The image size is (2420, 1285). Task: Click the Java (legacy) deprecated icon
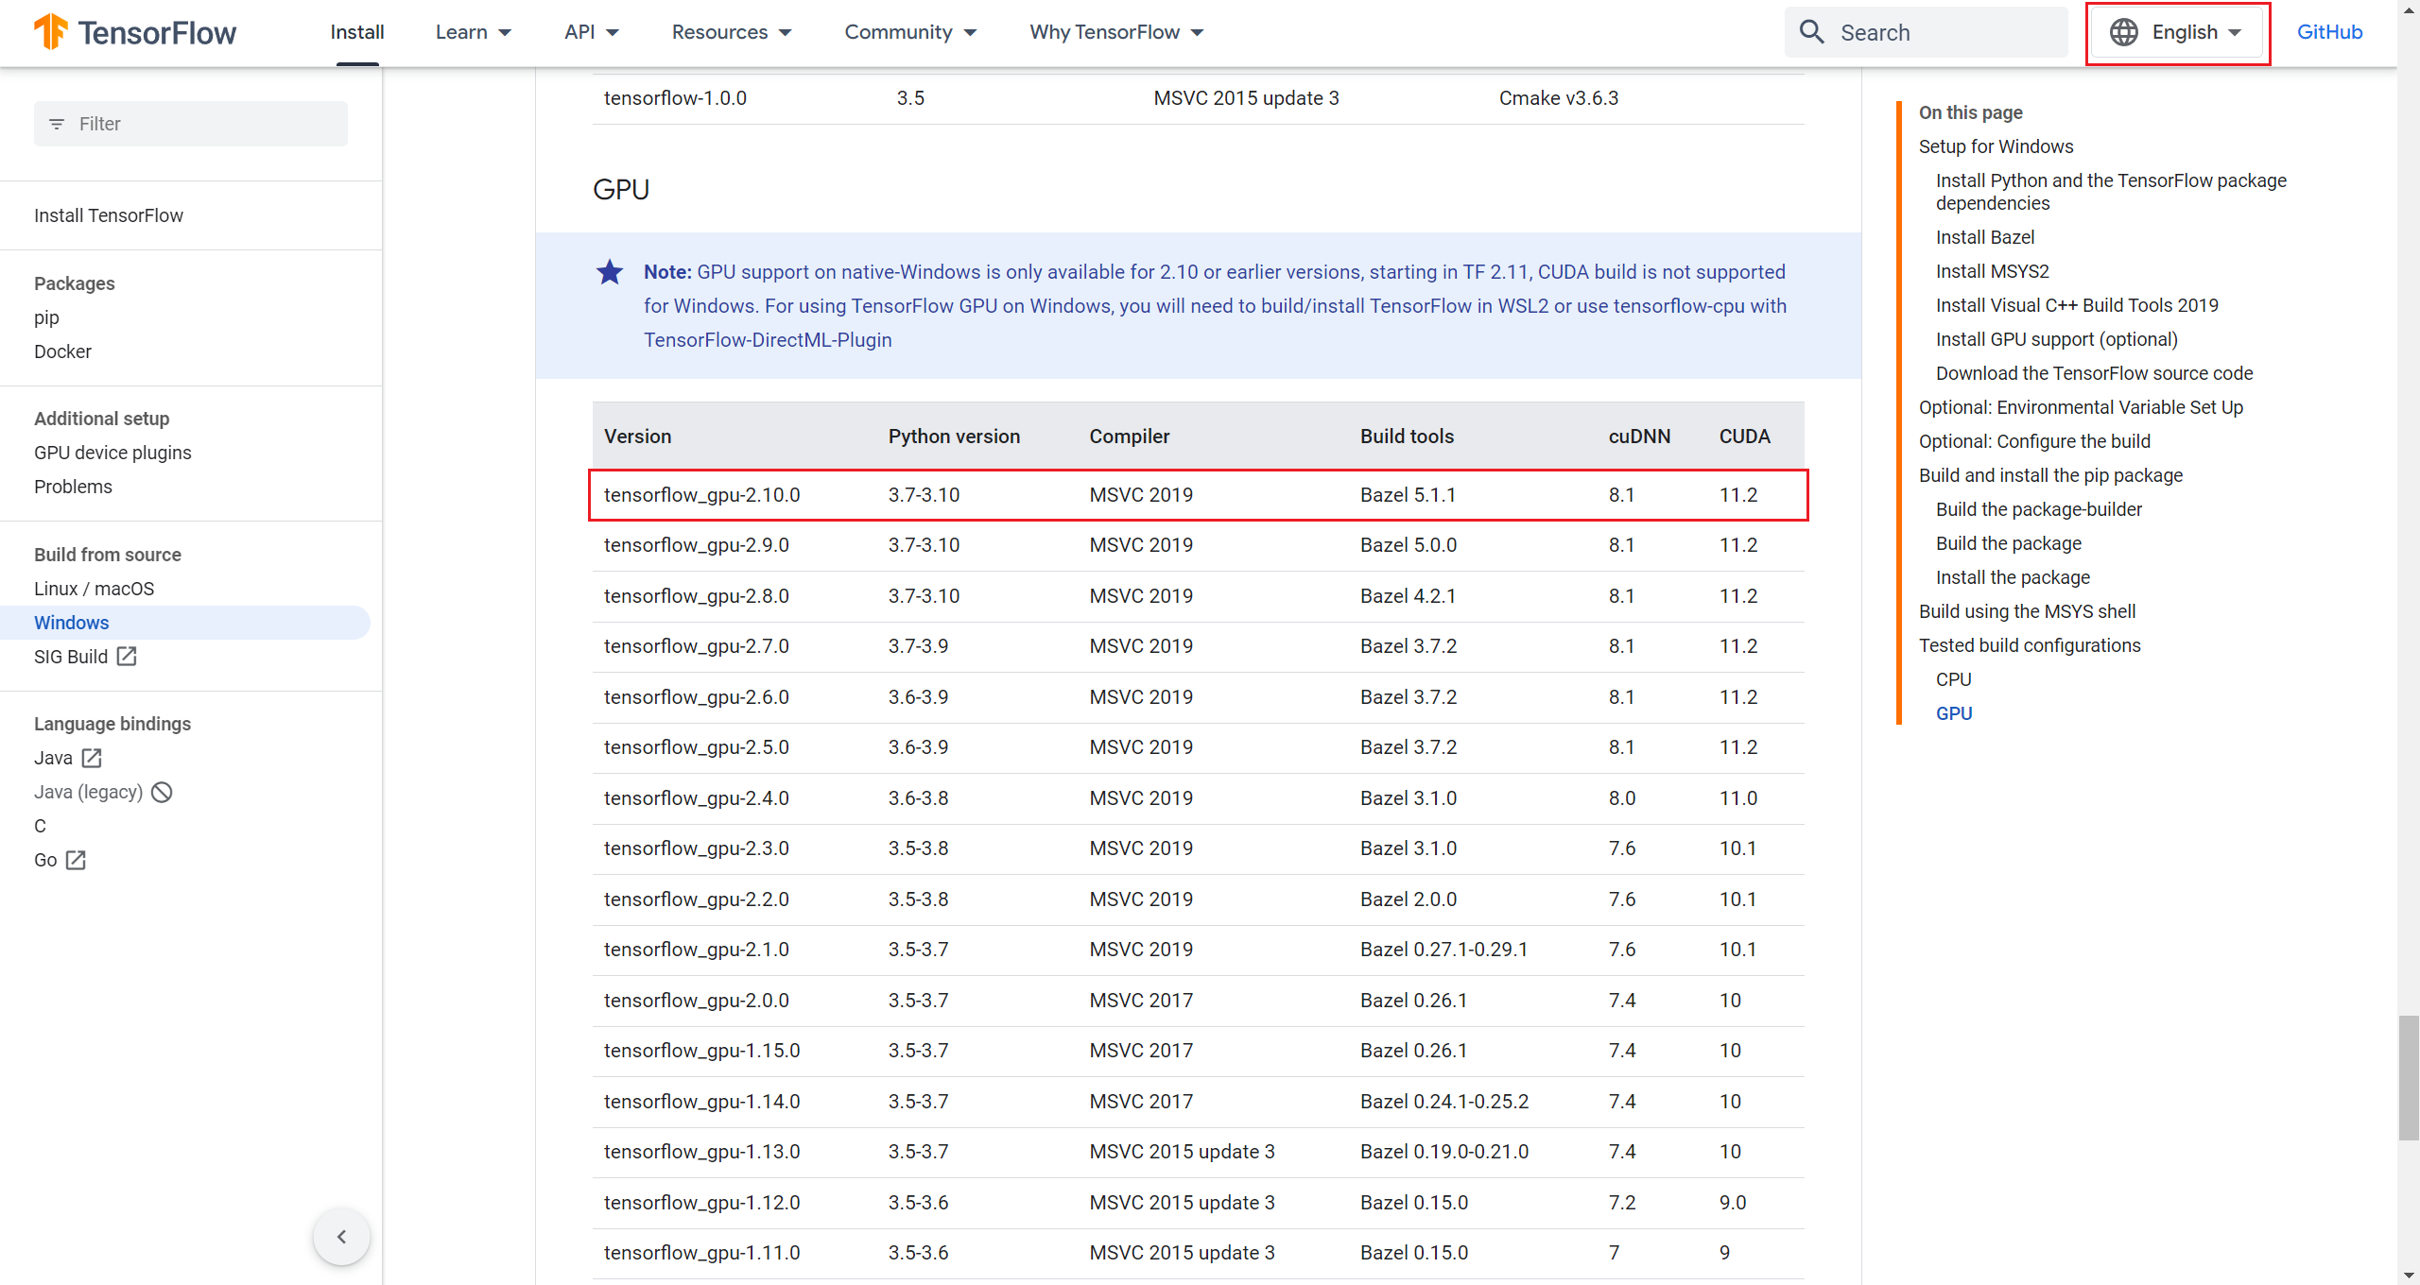point(162,792)
